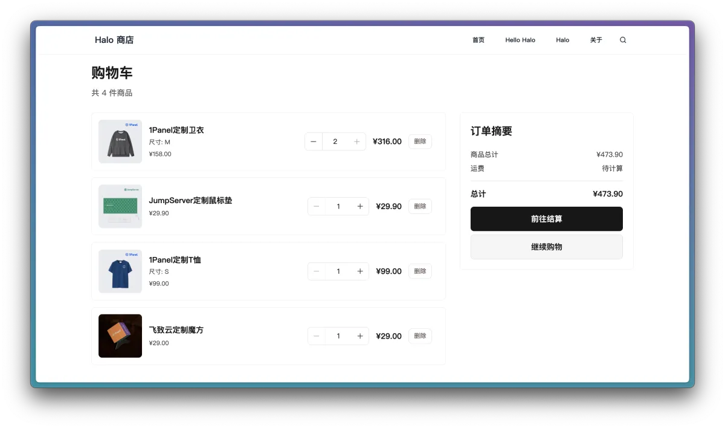Click the plus icon for 1Panel定制卫衣

point(356,141)
